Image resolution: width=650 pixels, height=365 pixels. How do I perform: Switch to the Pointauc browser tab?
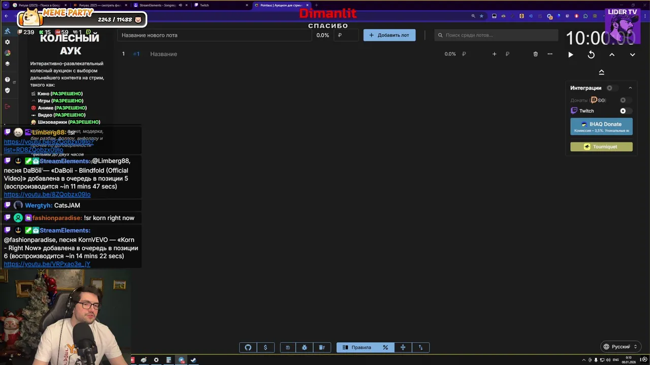tap(281, 5)
